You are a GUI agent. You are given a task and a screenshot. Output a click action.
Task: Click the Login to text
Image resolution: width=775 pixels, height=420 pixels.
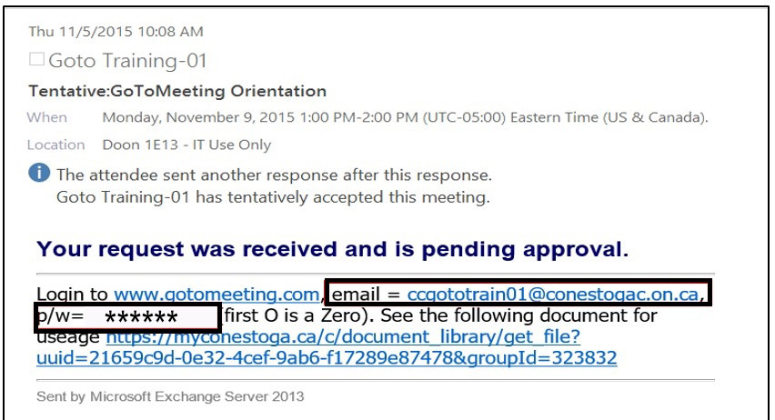pyautogui.click(x=72, y=295)
